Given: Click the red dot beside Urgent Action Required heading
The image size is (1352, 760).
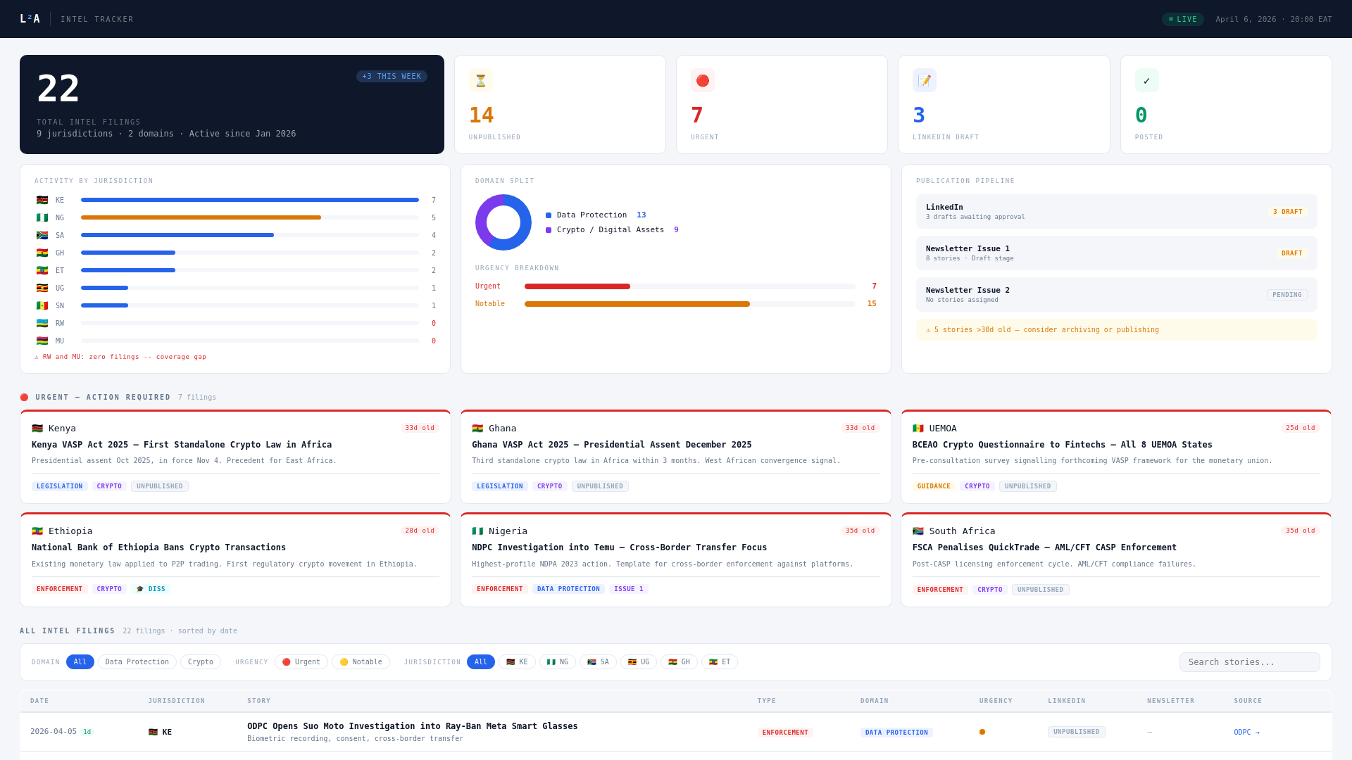Looking at the screenshot, I should tap(25, 397).
